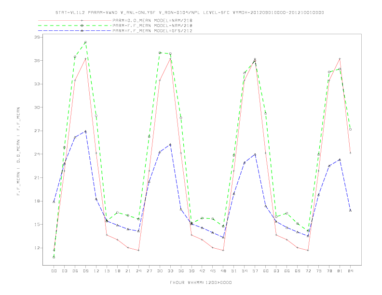Click green legend label PARM=F.F_MEAN MODEL=NAM/218
382x295 pixels.
(152, 26)
